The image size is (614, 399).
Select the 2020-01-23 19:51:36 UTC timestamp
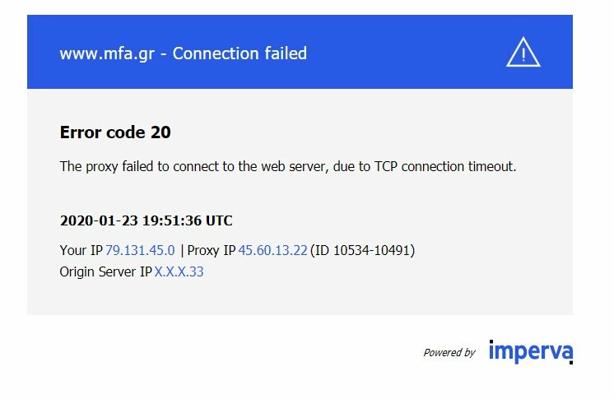click(146, 220)
